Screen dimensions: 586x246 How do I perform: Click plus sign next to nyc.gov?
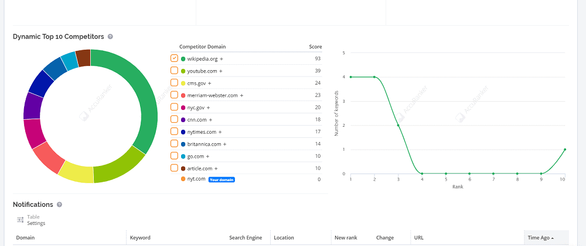(208, 108)
